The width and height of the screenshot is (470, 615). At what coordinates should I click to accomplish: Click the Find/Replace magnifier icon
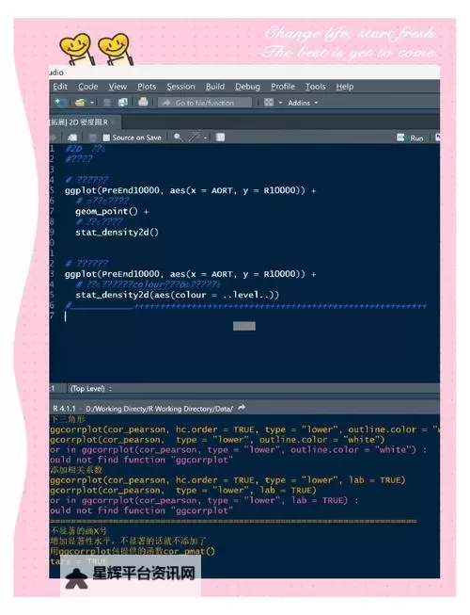click(178, 138)
